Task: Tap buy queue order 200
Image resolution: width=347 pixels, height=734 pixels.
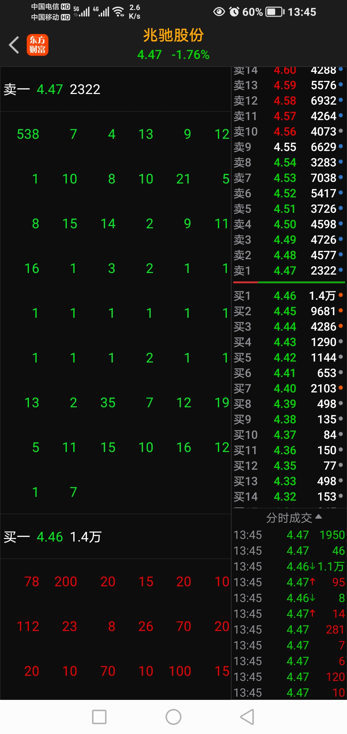Action: click(66, 581)
